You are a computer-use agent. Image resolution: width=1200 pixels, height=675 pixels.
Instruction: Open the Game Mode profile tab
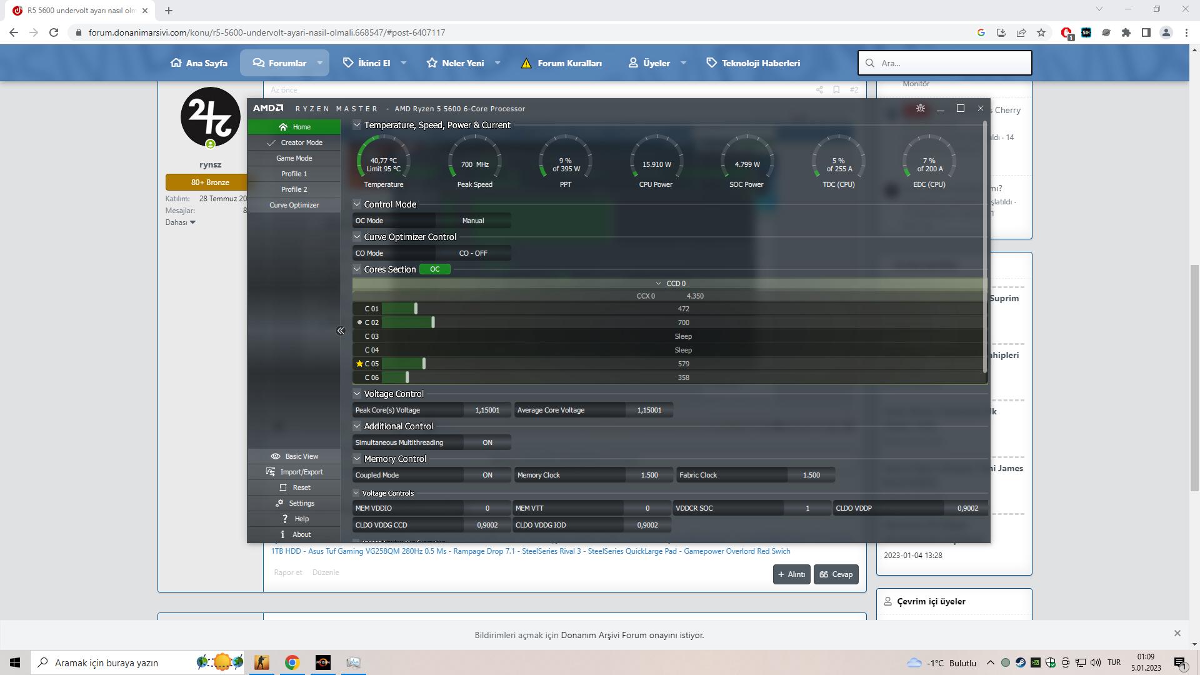(294, 158)
